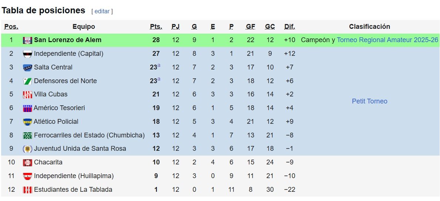
Task: Follow the Petit Torneo link
Action: [x=370, y=101]
